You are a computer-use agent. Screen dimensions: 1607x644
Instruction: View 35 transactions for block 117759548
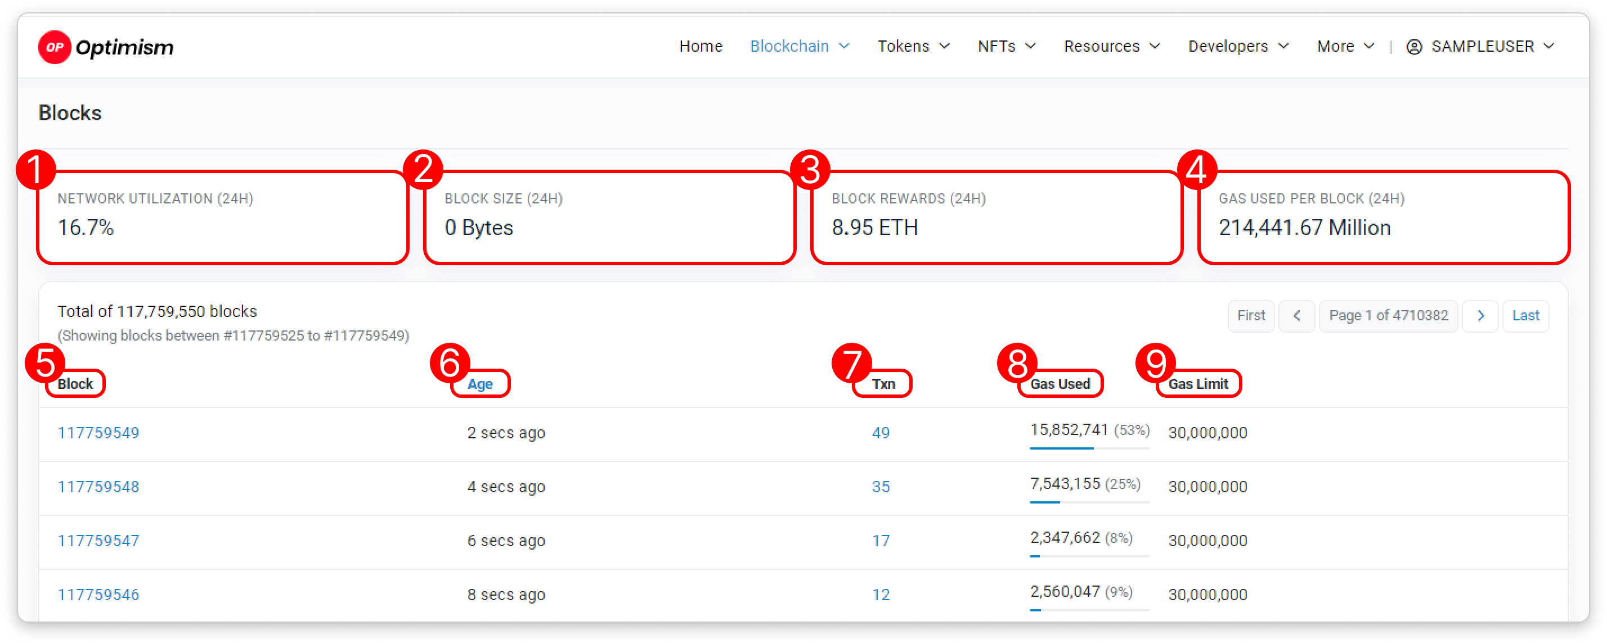click(x=880, y=487)
